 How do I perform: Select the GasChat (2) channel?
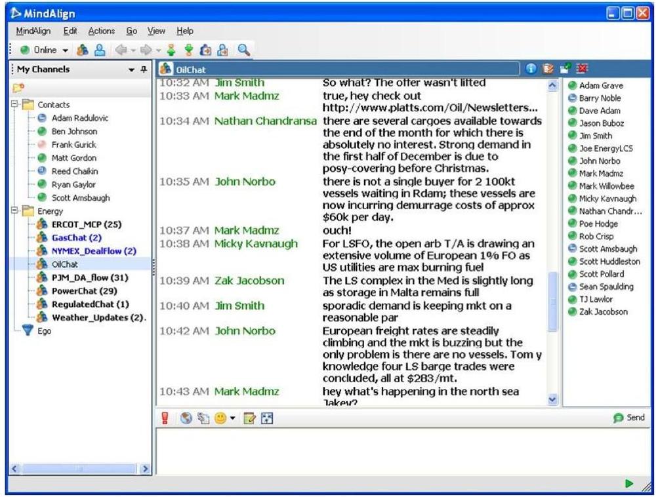(77, 237)
